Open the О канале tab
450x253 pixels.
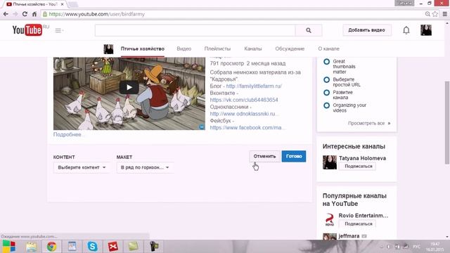click(x=328, y=48)
